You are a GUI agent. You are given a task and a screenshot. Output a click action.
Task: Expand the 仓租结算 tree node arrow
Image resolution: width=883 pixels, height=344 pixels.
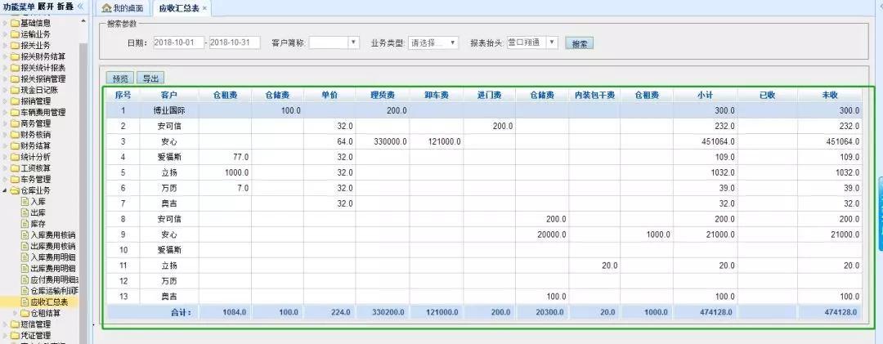coord(16,313)
